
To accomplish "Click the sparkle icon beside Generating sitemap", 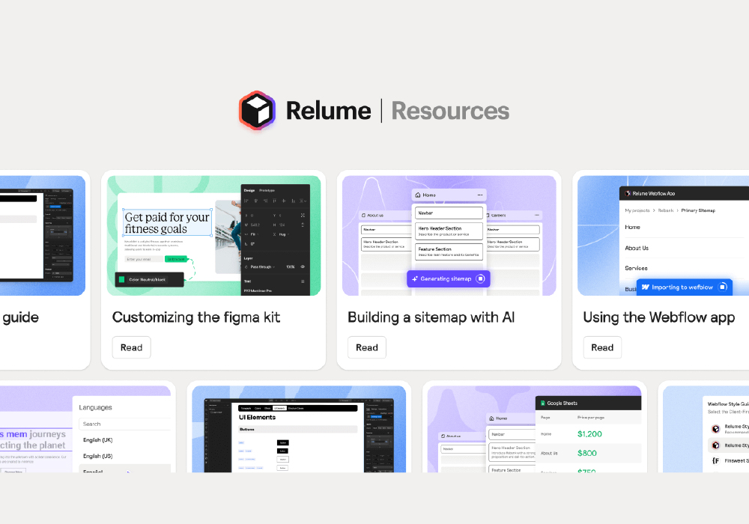I will click(x=414, y=278).
